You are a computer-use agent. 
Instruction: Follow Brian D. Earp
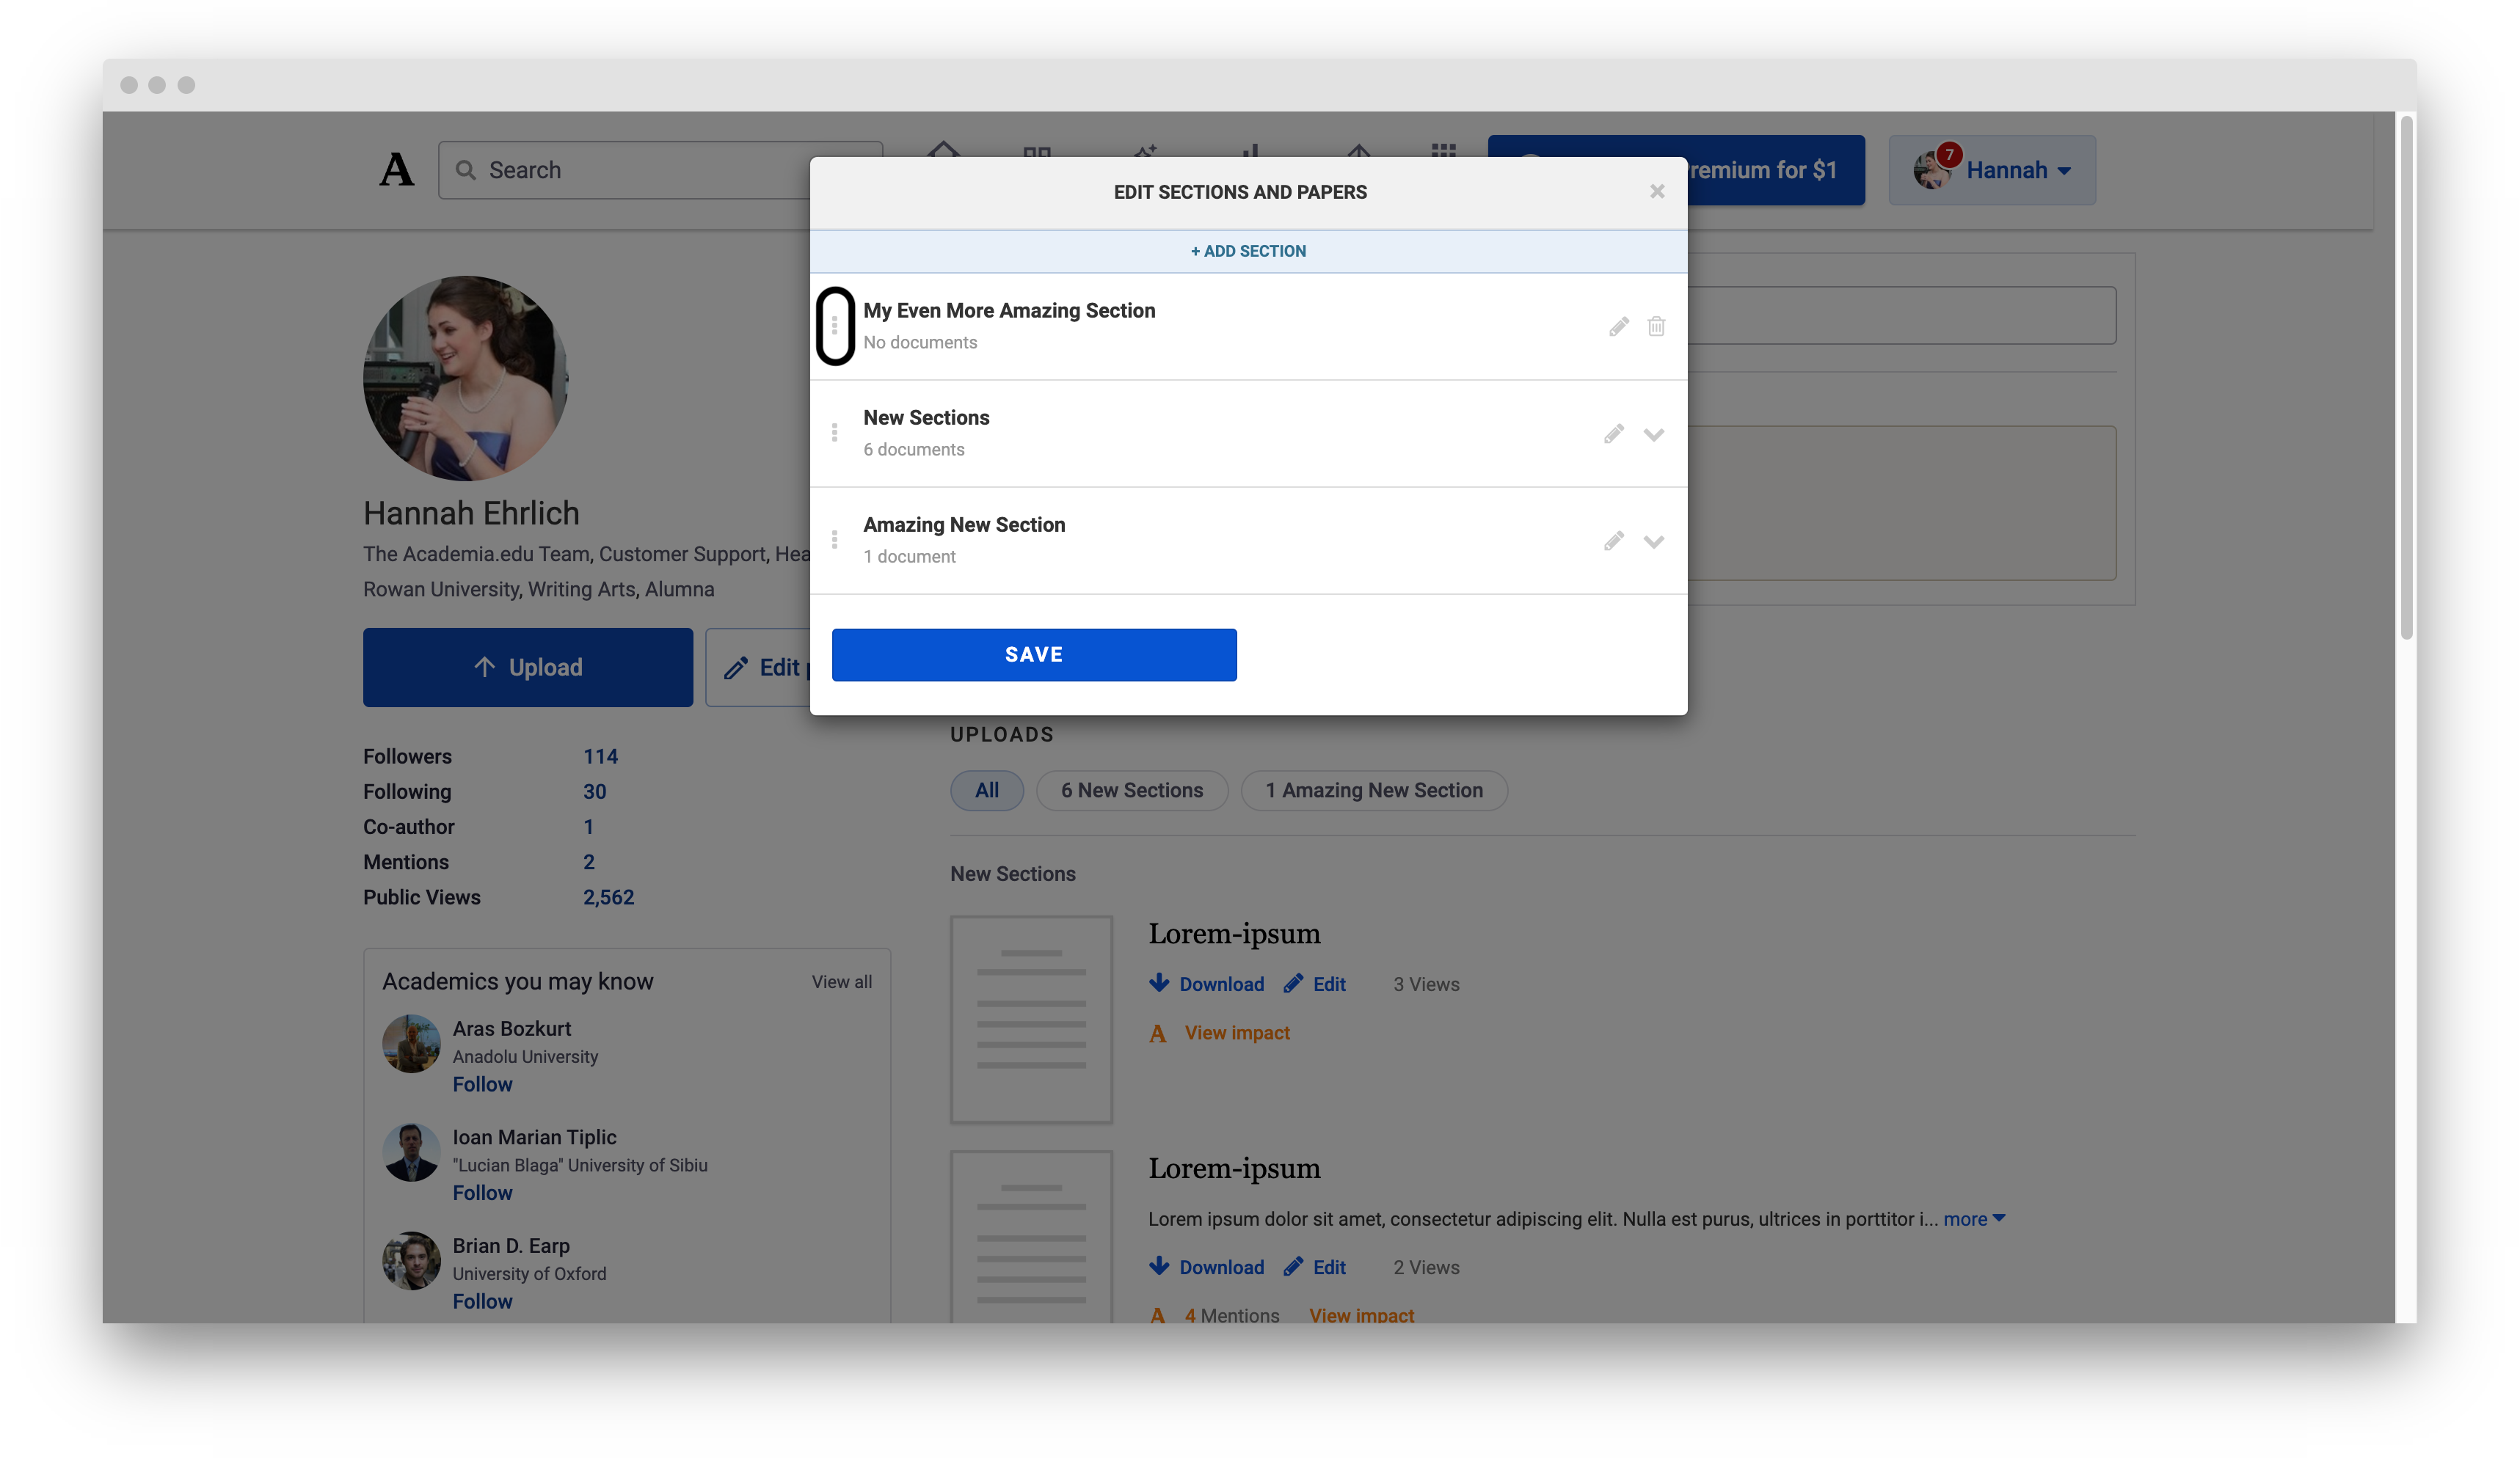(482, 1302)
